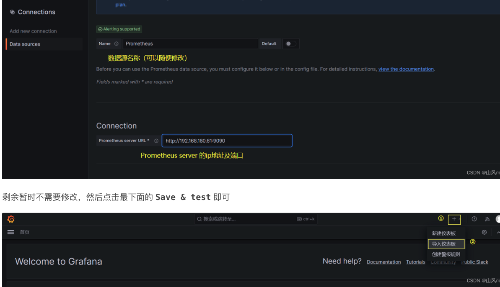Image resolution: width=500 pixels, height=287 pixels.
Task: Click the Need help? text
Action: pyautogui.click(x=342, y=261)
